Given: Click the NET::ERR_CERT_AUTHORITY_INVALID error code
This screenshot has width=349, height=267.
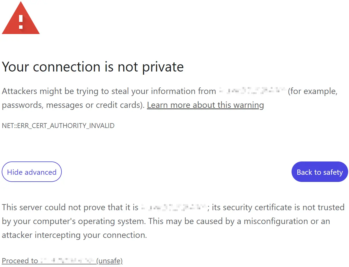Looking at the screenshot, I should point(58,126).
